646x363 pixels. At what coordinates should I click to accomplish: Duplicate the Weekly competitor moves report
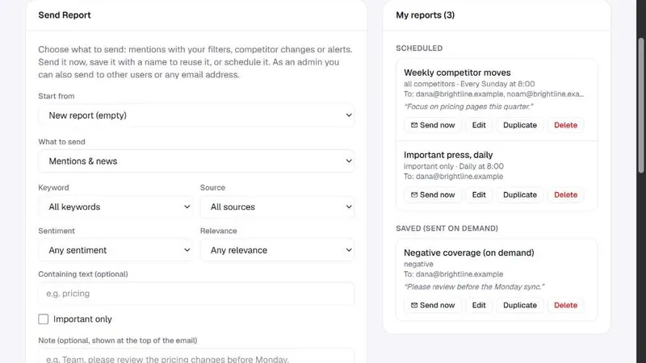coord(520,125)
